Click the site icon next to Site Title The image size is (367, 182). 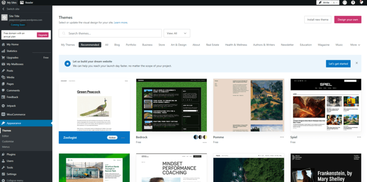(5, 17)
